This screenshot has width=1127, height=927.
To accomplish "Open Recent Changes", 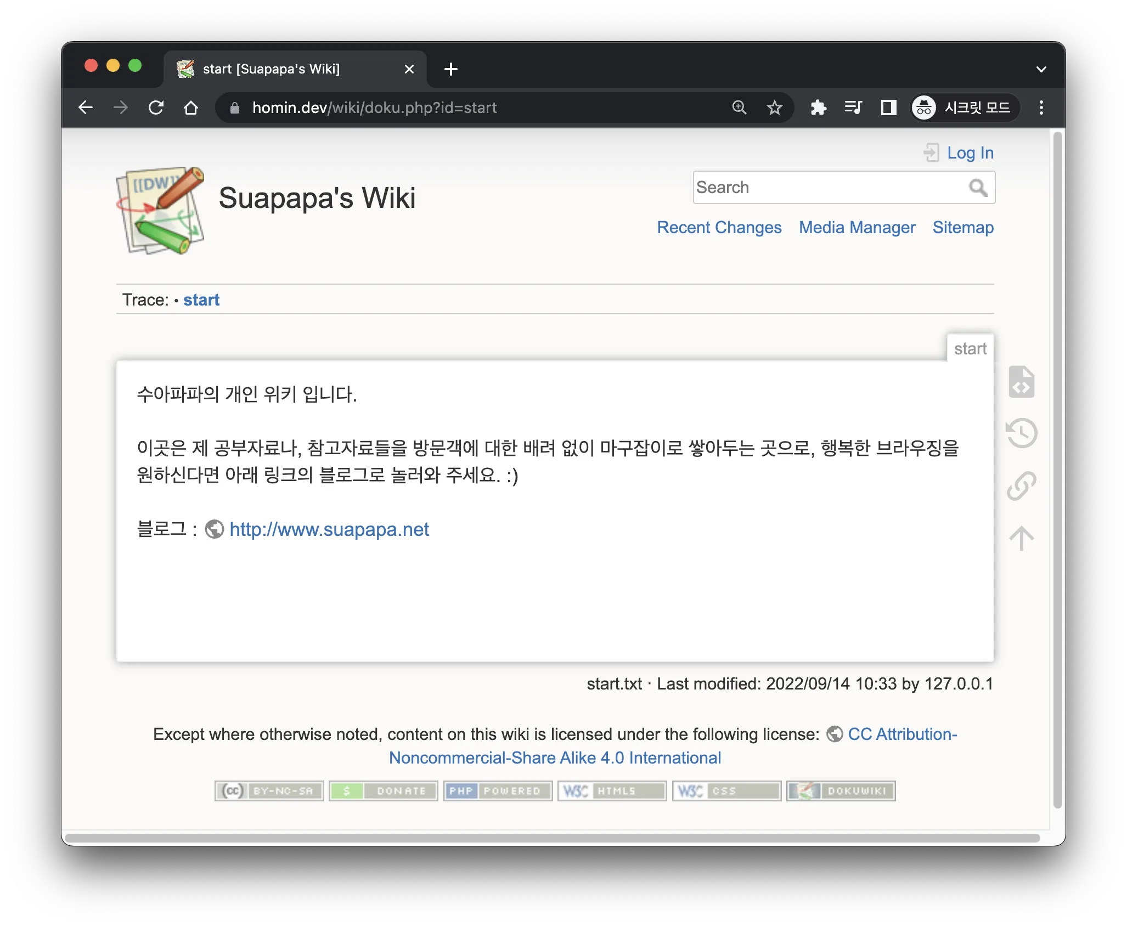I will [x=719, y=227].
